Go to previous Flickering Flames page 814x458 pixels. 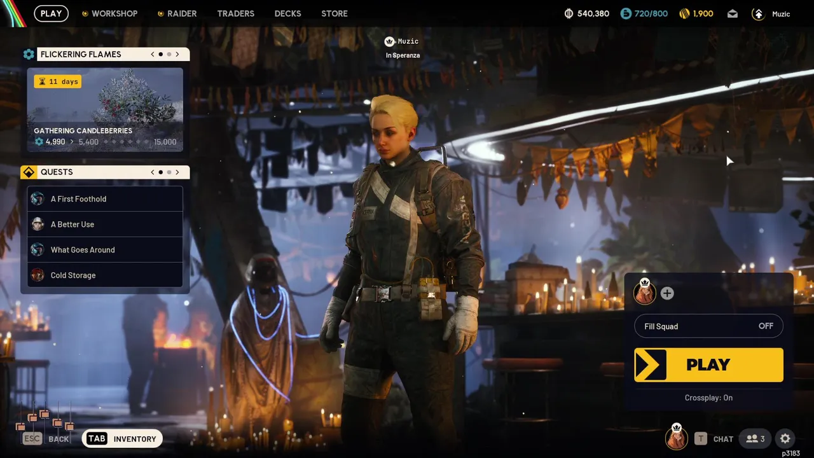click(153, 54)
